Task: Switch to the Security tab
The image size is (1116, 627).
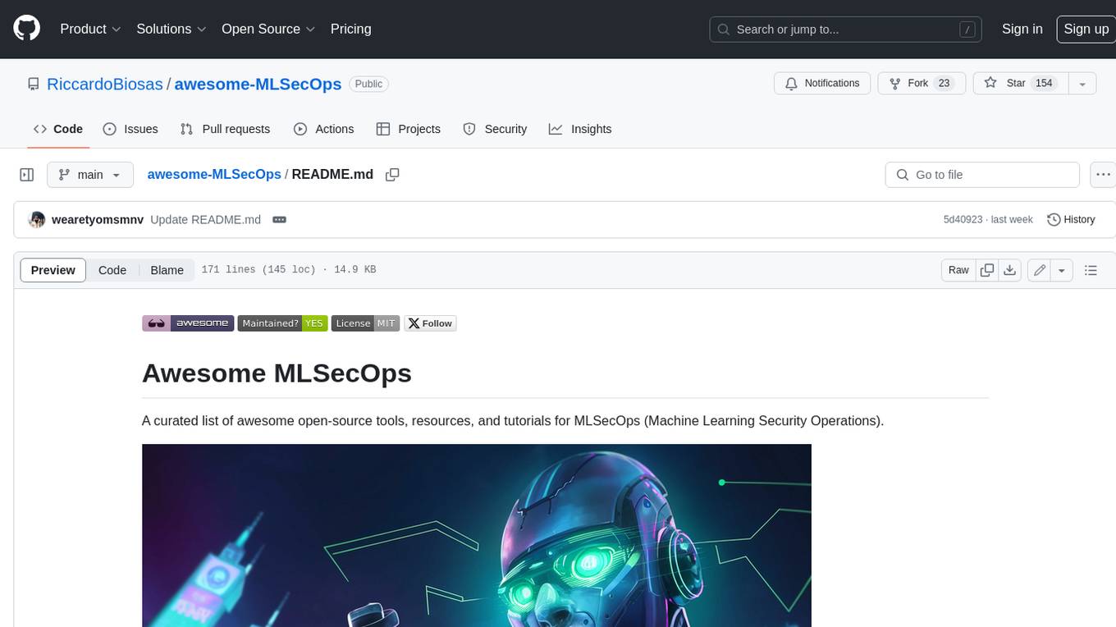Action: [495, 129]
